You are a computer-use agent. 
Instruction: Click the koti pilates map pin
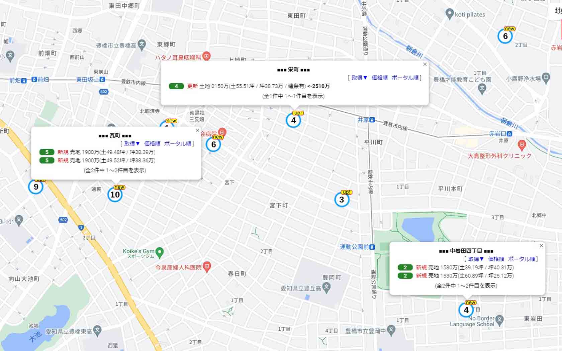coord(449,14)
